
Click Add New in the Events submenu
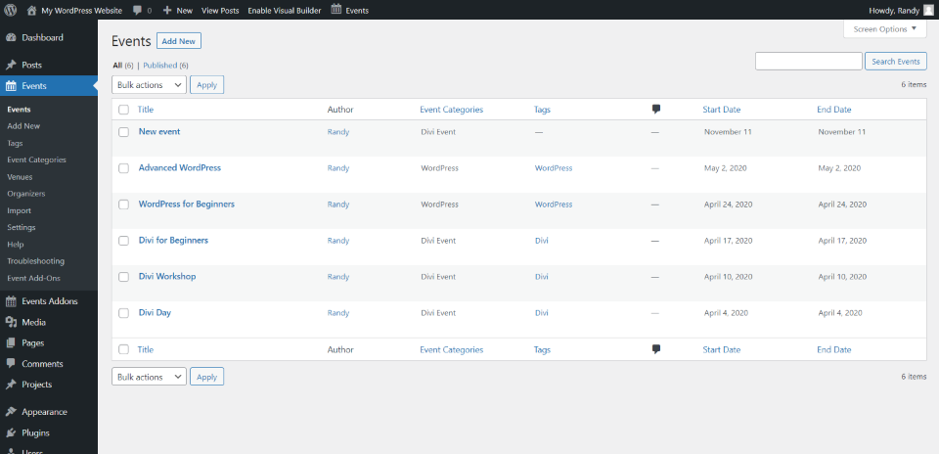tap(23, 126)
